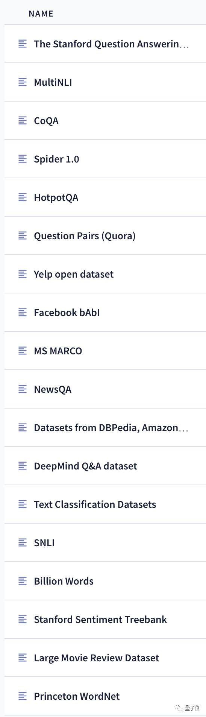The height and width of the screenshot is (717, 206).
Task: Click the document icon beside SNLI
Action: pos(23,542)
